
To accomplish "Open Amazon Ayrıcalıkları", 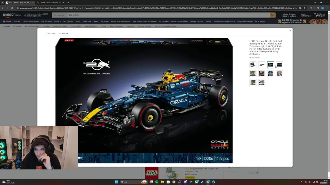I will click(179, 21).
